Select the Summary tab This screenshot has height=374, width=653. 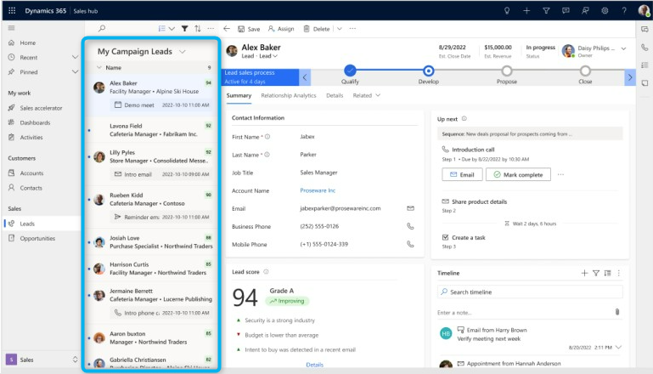[x=239, y=95]
